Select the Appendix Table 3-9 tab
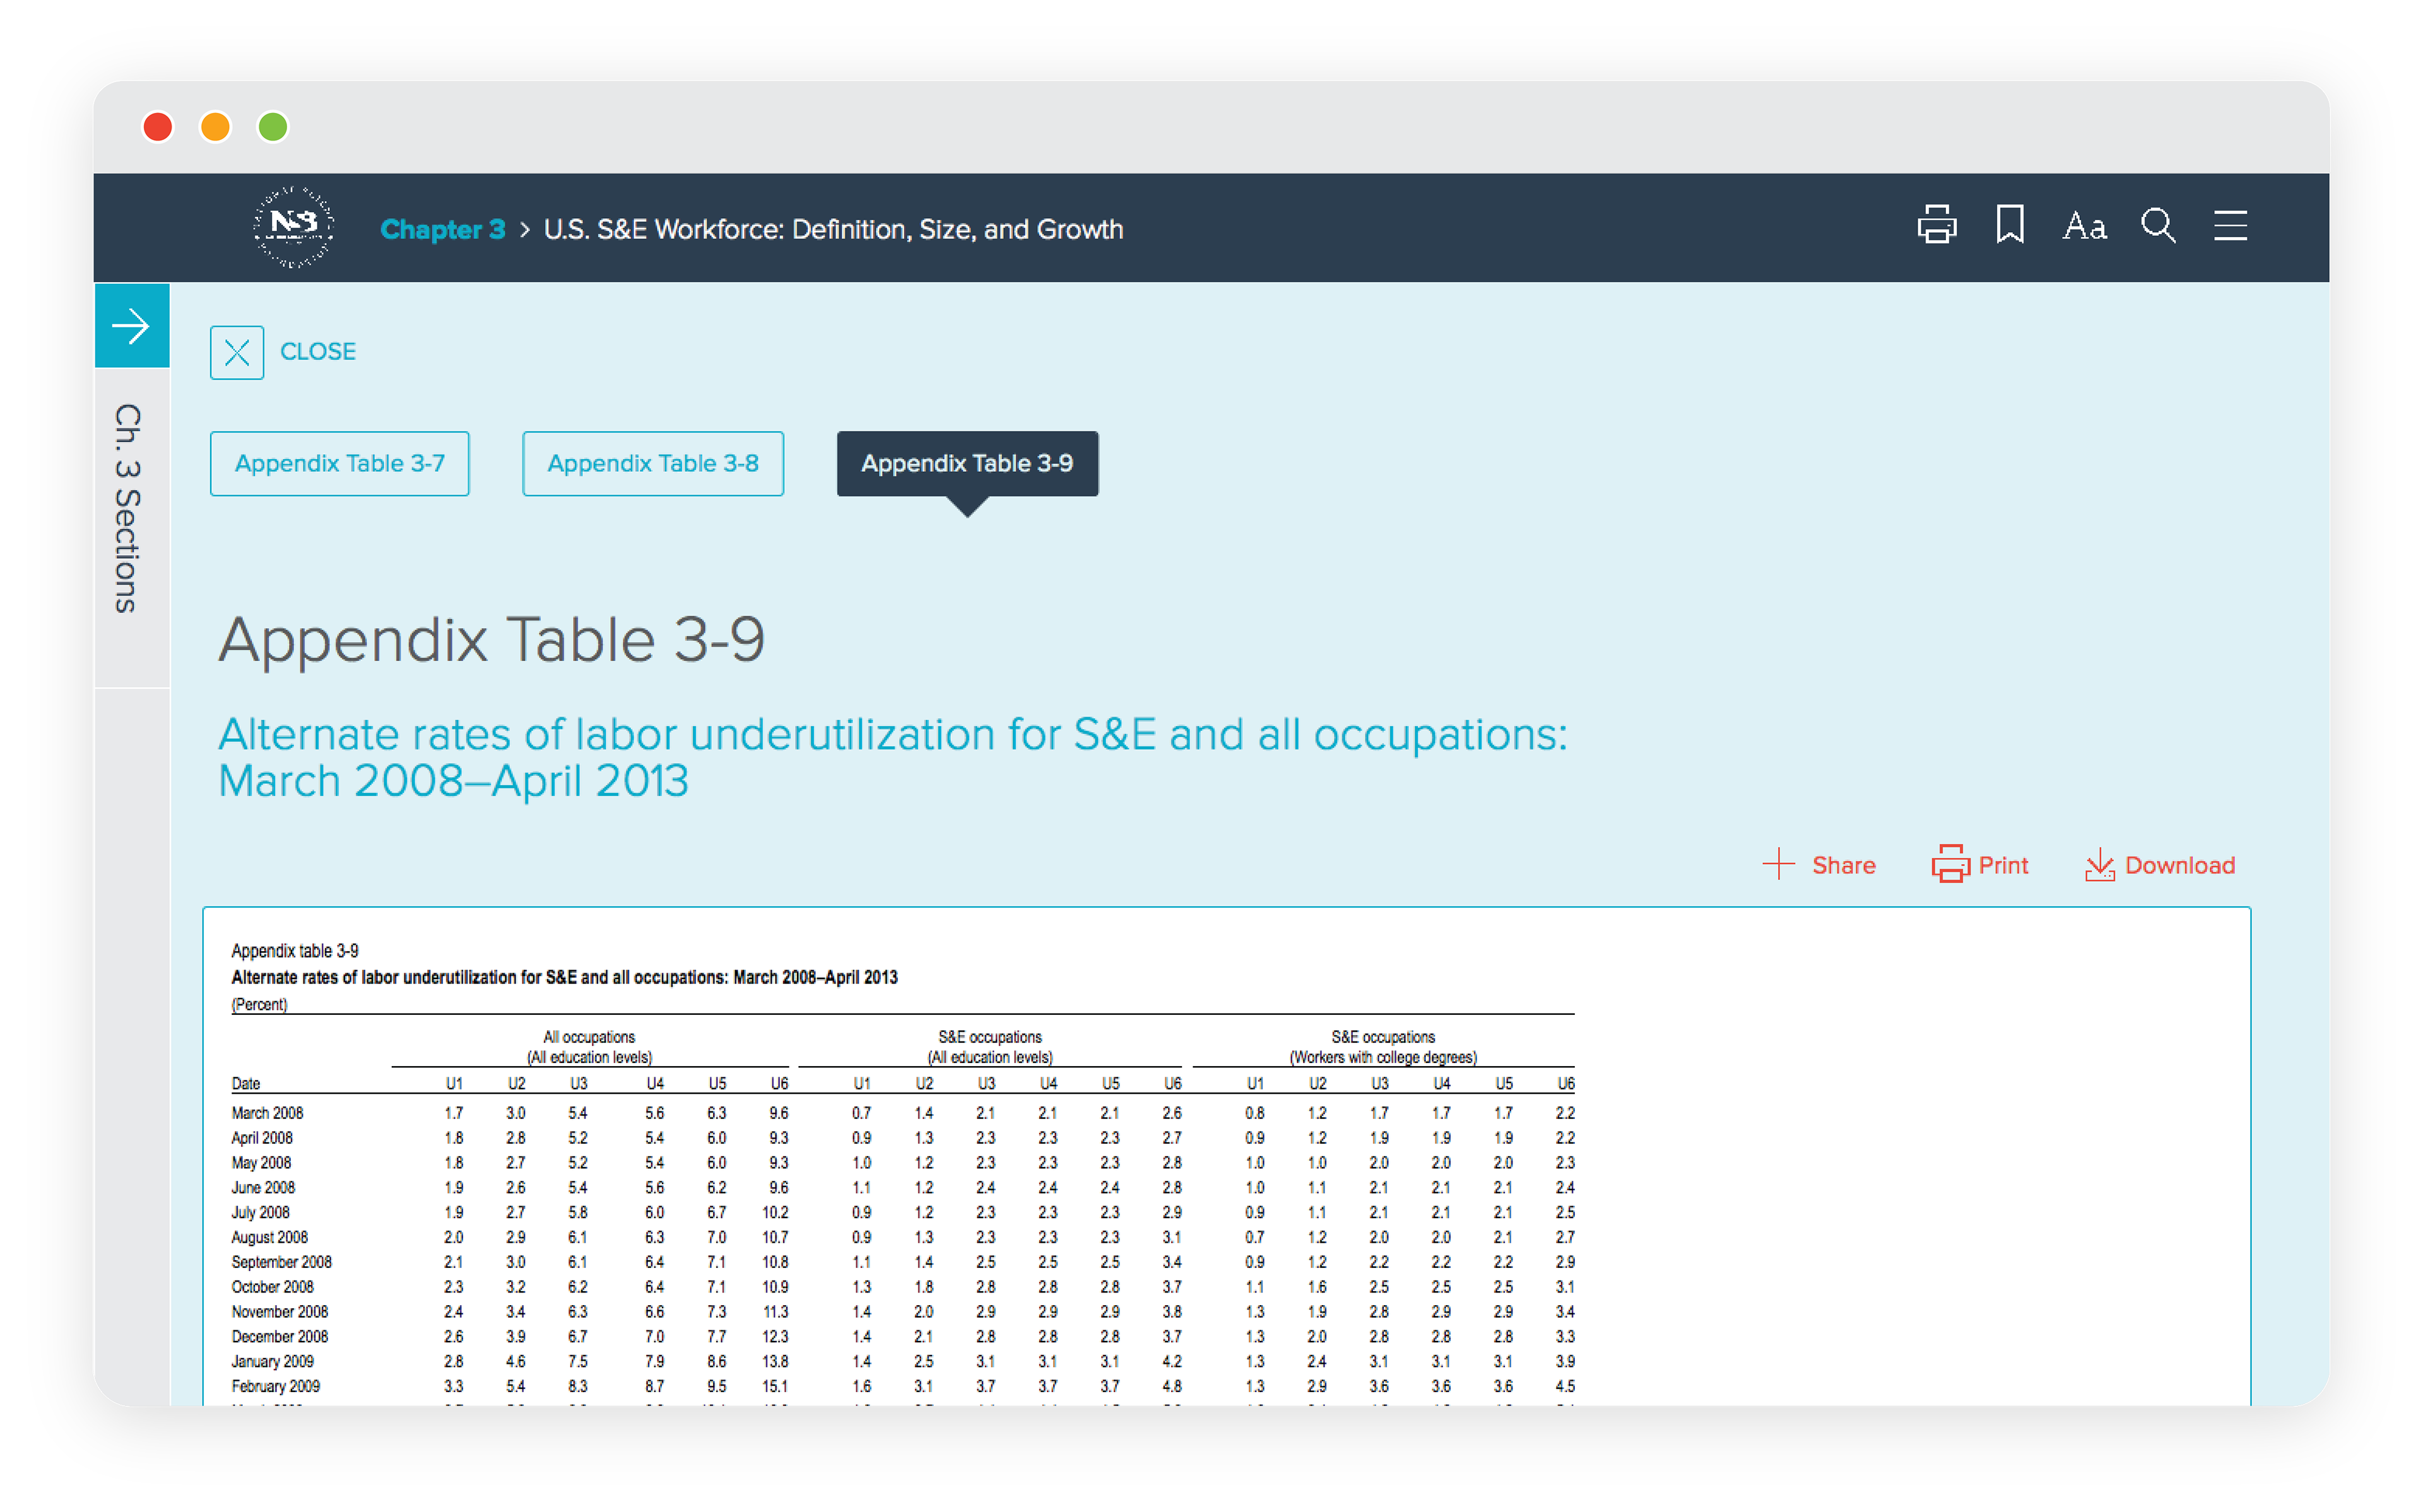The image size is (2423, 1512). click(x=967, y=464)
